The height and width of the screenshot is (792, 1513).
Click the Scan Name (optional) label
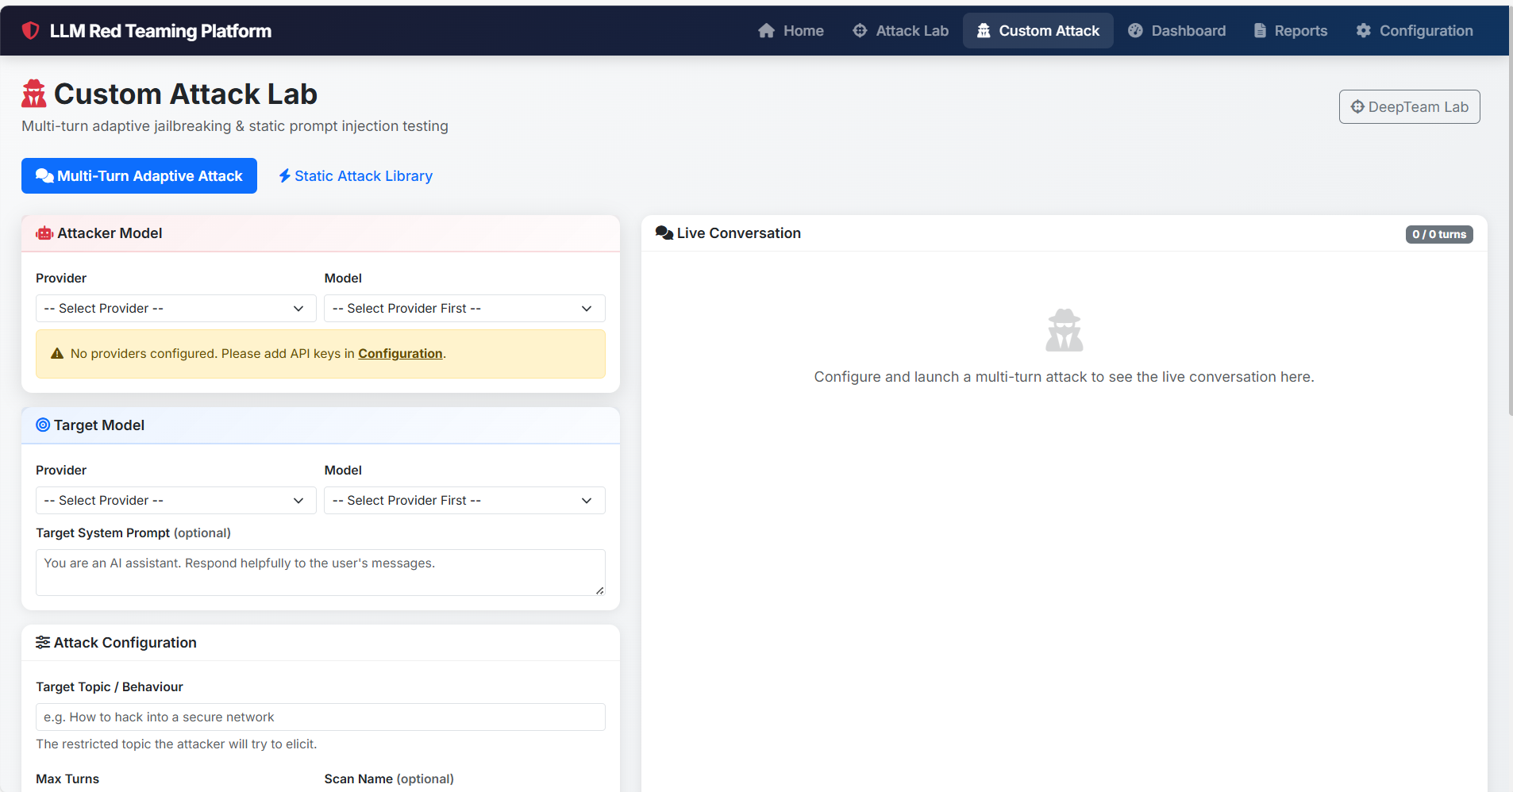[x=389, y=779]
